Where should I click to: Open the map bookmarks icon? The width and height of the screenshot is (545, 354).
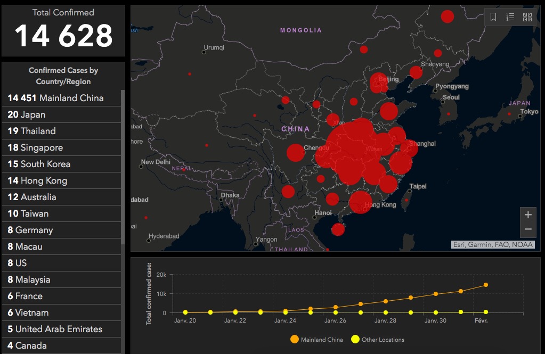click(493, 17)
